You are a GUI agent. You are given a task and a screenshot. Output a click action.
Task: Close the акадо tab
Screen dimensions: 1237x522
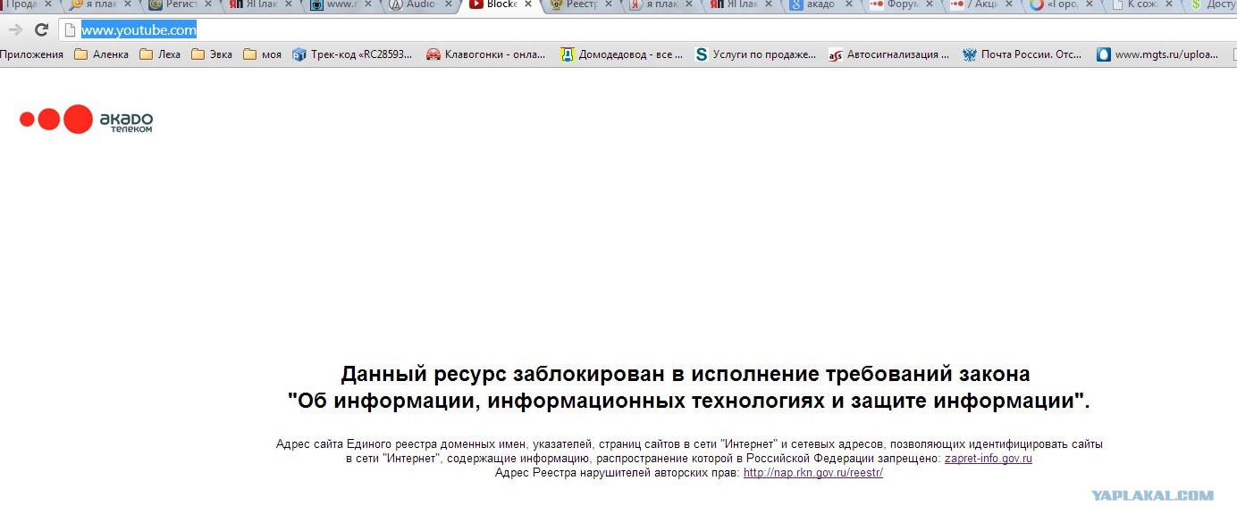851,4
